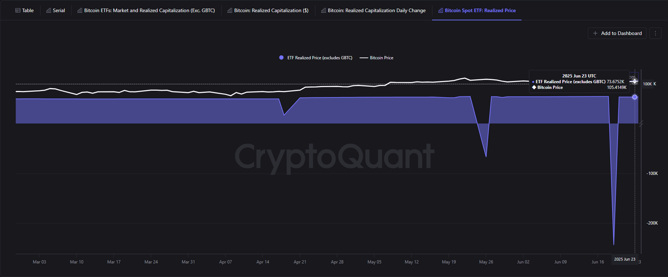The image size is (668, 277).
Task: Open the three-dot more options menu
Action: tap(655, 33)
